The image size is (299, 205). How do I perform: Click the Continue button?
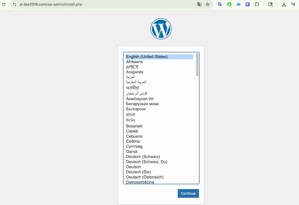[188, 193]
